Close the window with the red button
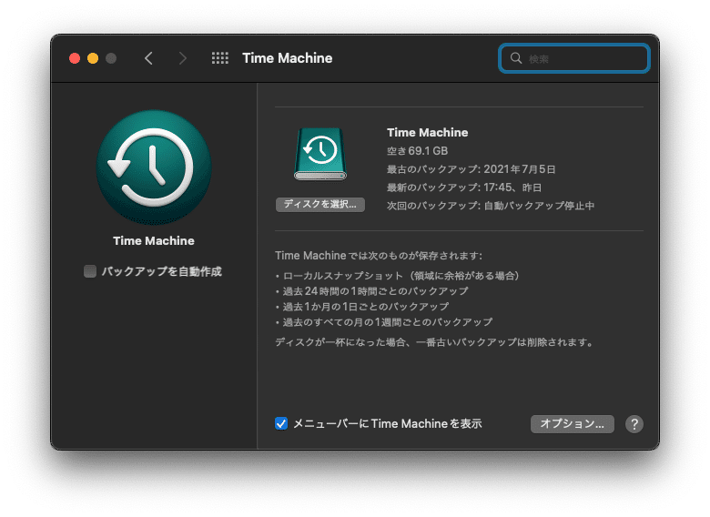The height and width of the screenshot is (517, 710). pyautogui.click(x=75, y=58)
